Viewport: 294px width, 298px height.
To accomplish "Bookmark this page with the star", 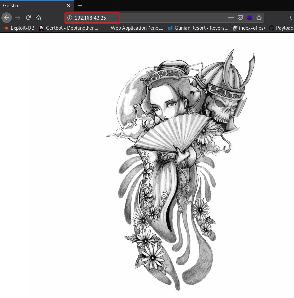I will coord(259,18).
